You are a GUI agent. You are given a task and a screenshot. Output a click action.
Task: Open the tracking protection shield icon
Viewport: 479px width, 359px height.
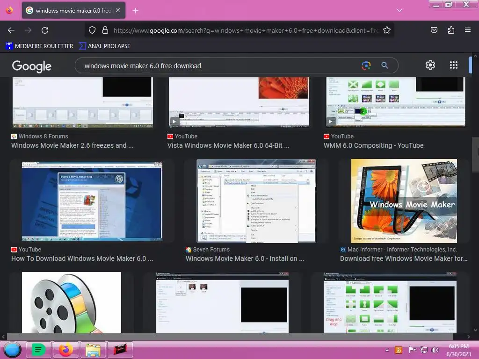[x=92, y=30]
